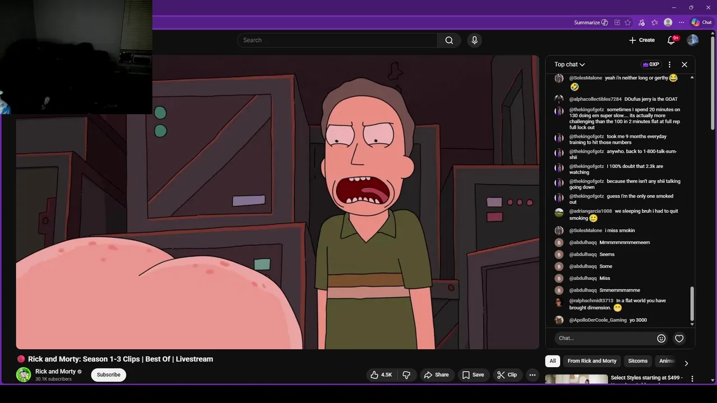Image resolution: width=717 pixels, height=403 pixels.
Task: Dislike the video with thumbs down
Action: pyautogui.click(x=407, y=375)
